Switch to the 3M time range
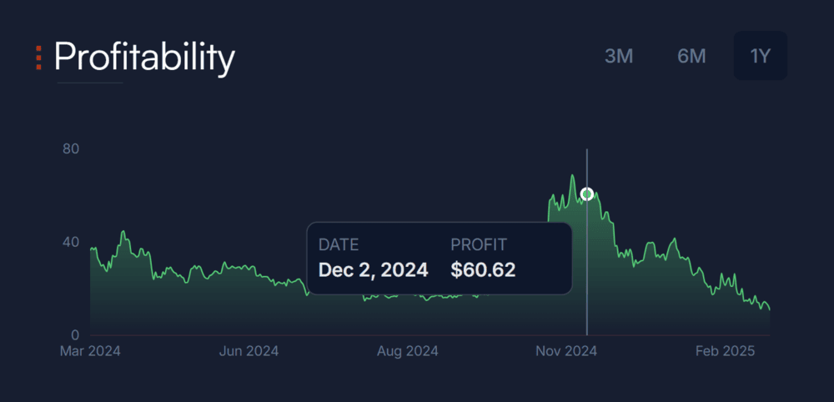The height and width of the screenshot is (402, 834). pos(619,56)
